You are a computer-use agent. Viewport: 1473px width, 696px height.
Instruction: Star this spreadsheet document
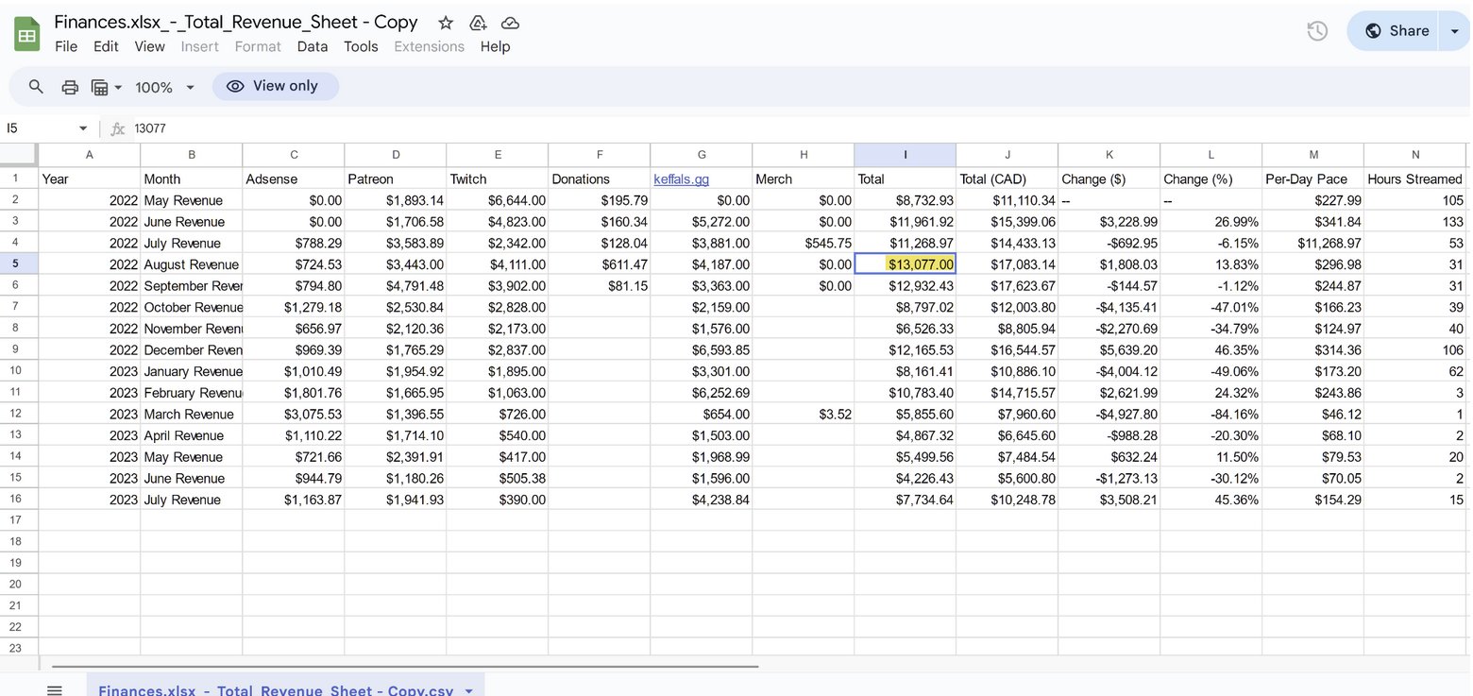[446, 23]
